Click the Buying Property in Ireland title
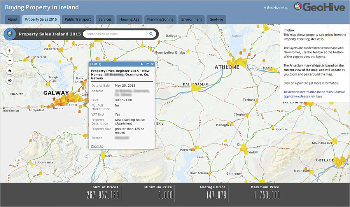Viewport: 350px width, 207px height. tap(42, 7)
